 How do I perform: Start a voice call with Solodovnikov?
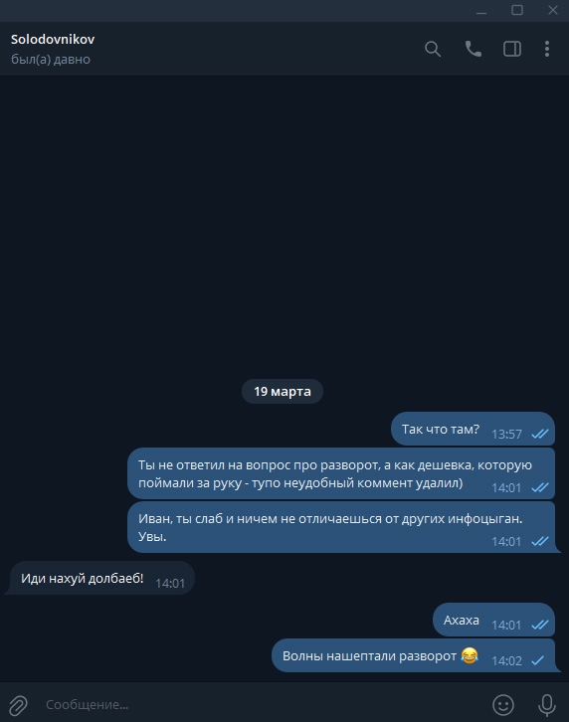[x=474, y=49]
